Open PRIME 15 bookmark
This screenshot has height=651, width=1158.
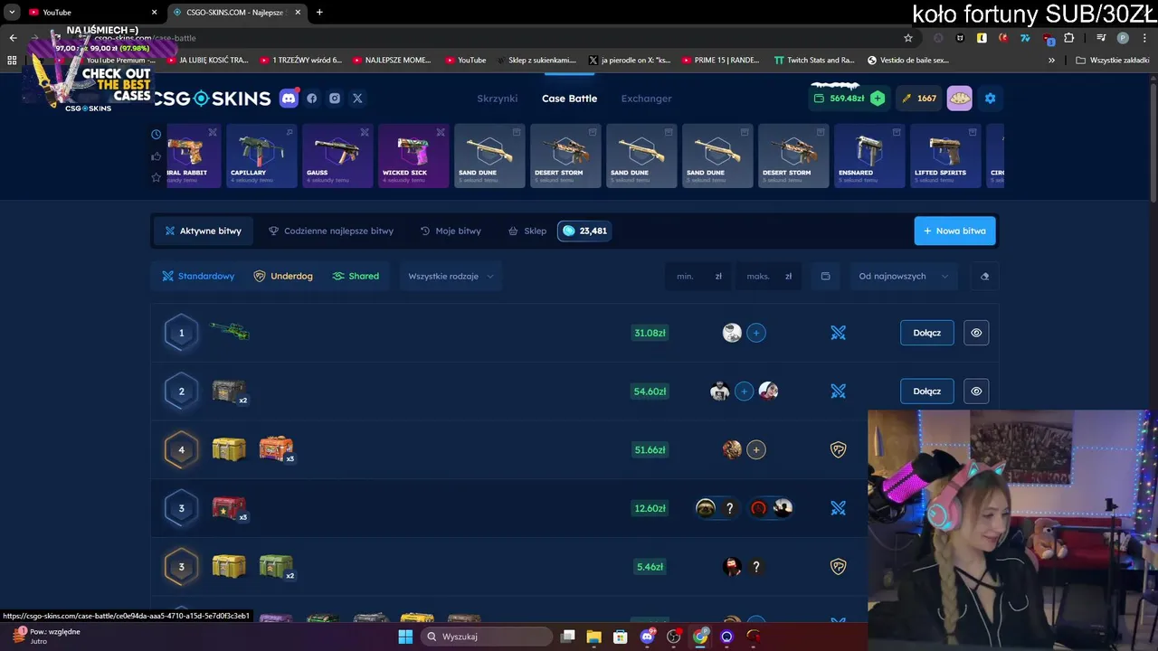pos(719,61)
